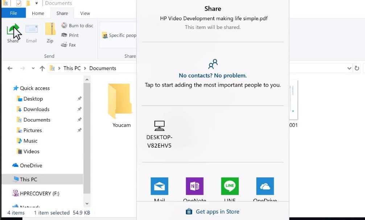
Task: Open the address bar history dropdown chevron
Action: pyautogui.click(x=349, y=68)
